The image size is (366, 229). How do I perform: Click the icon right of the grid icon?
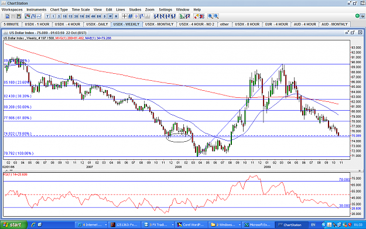click(x=136, y=16)
